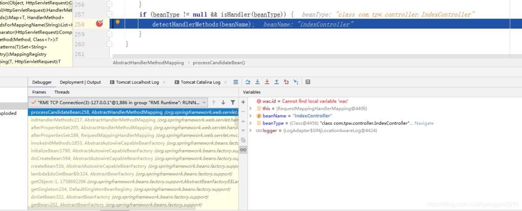Click the Step Into icon
Viewport: 522px width, 211px height.
258,82
